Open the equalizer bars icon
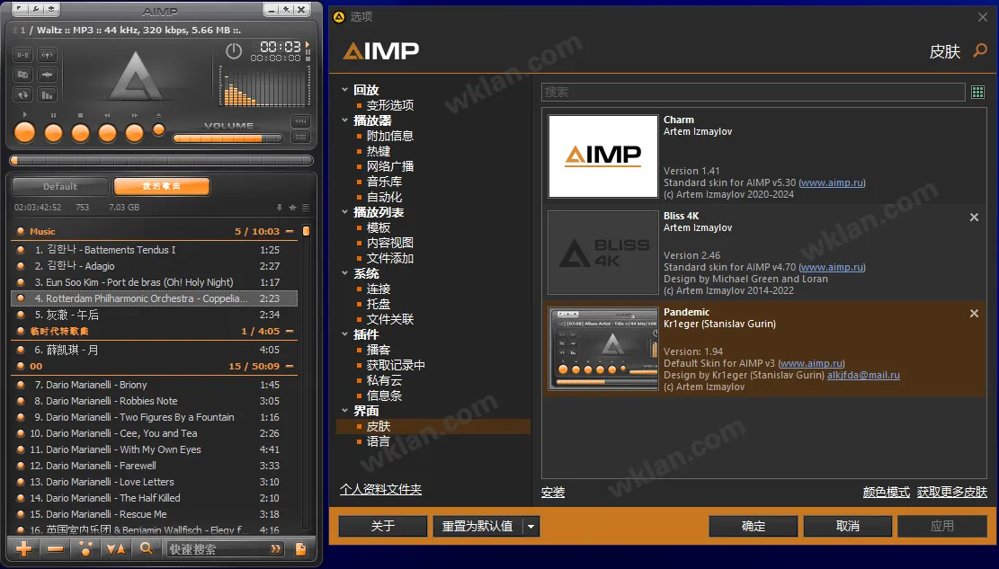The width and height of the screenshot is (999, 569). [x=47, y=95]
